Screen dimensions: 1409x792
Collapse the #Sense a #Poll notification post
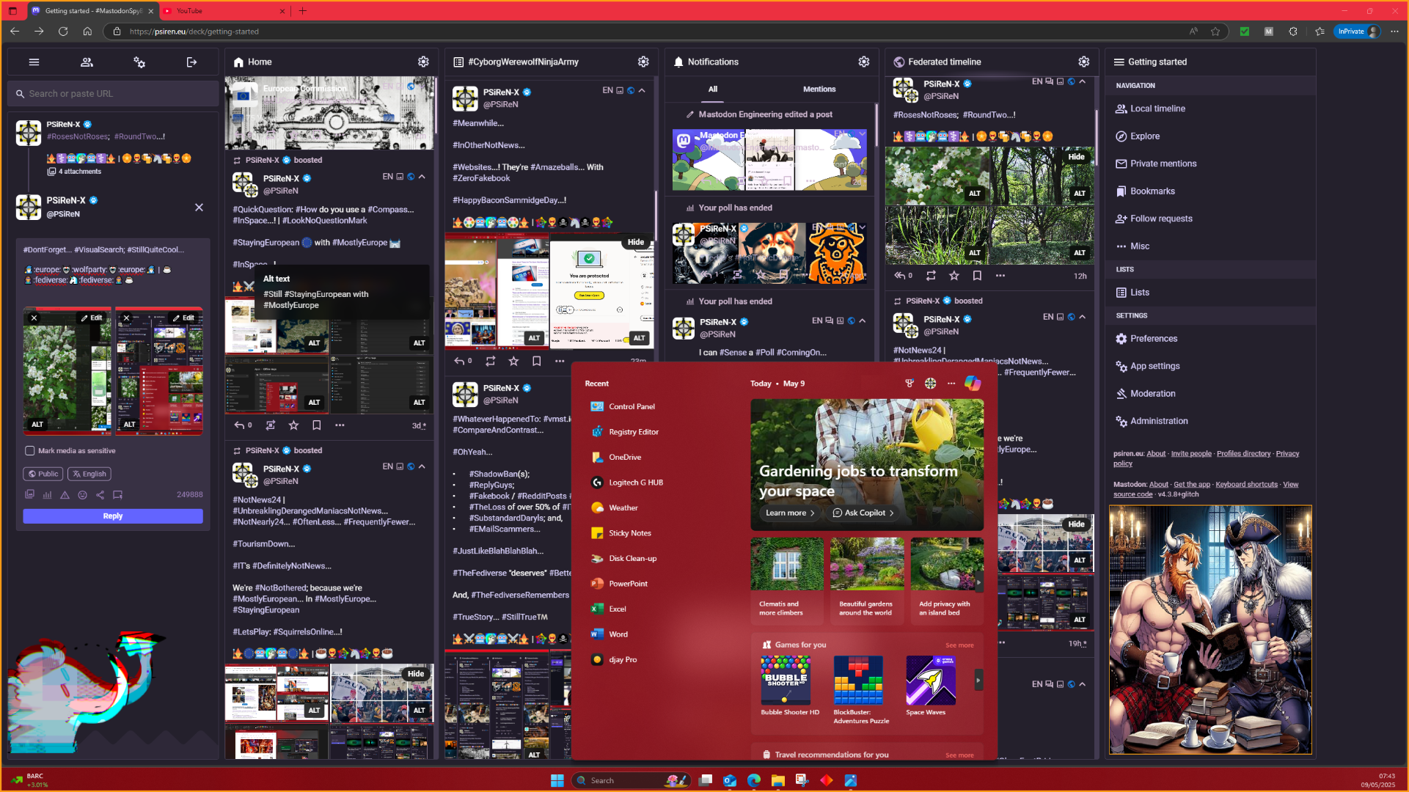(863, 320)
